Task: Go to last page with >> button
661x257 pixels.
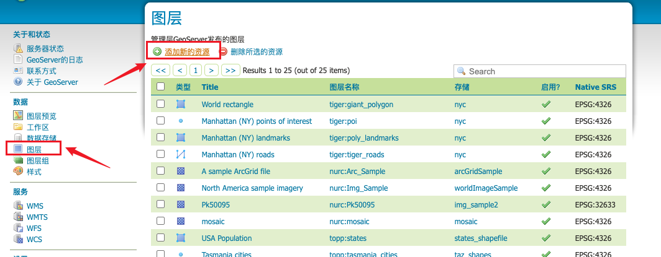Action: tap(230, 70)
